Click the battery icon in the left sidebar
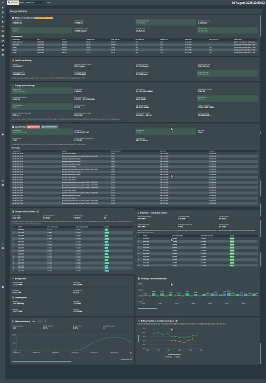This screenshot has height=383, width=266. [3, 22]
